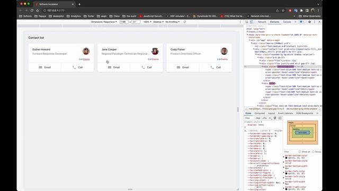Click Edit link on Esther Howard card
339x191 pixels.
click(x=81, y=59)
